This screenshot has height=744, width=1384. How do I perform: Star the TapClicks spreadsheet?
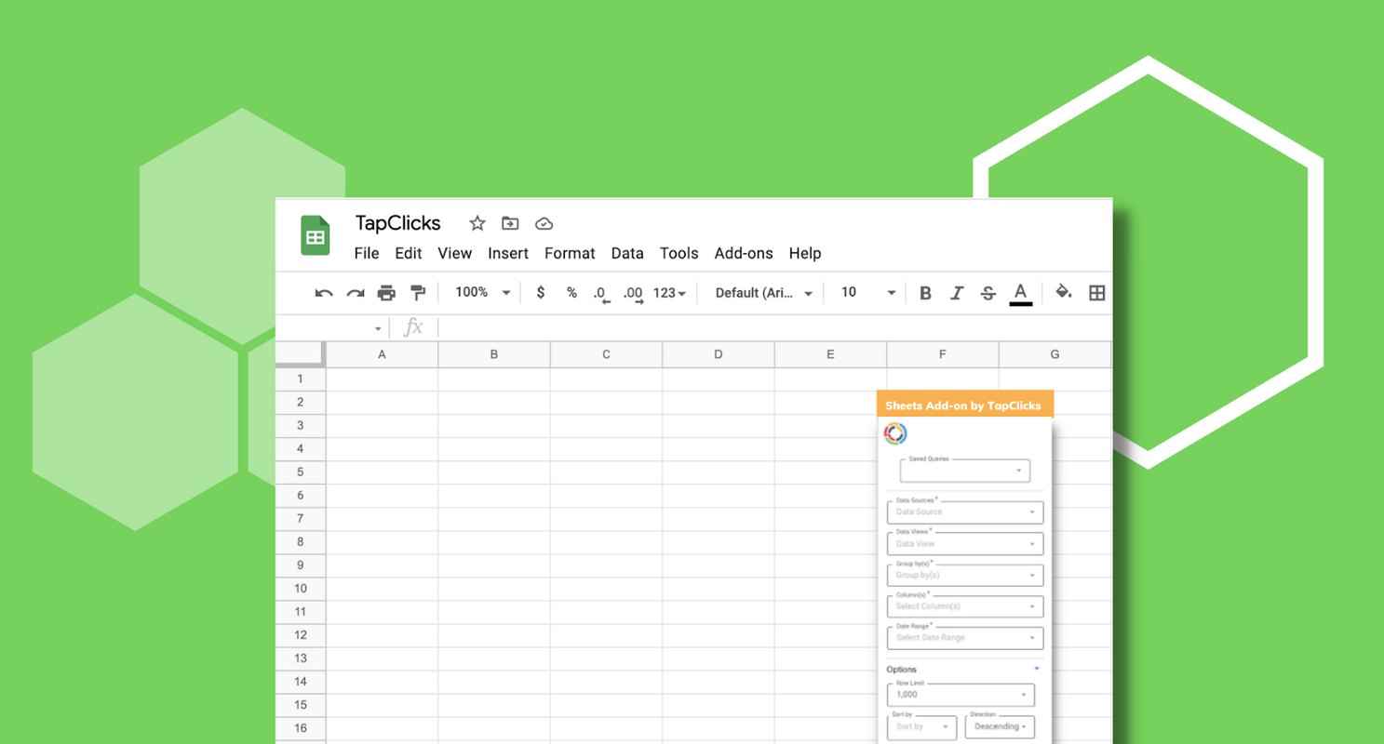tap(477, 223)
